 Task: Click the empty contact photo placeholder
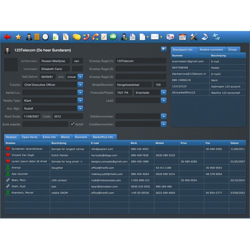tap(11, 65)
